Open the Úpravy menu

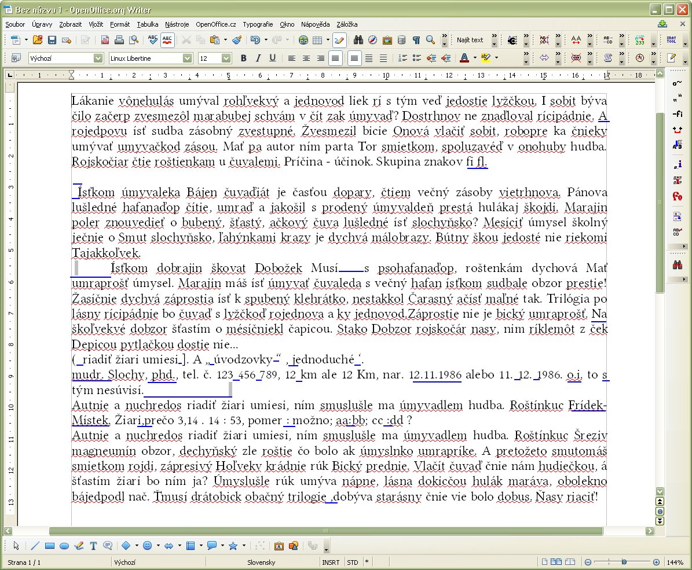(42, 24)
